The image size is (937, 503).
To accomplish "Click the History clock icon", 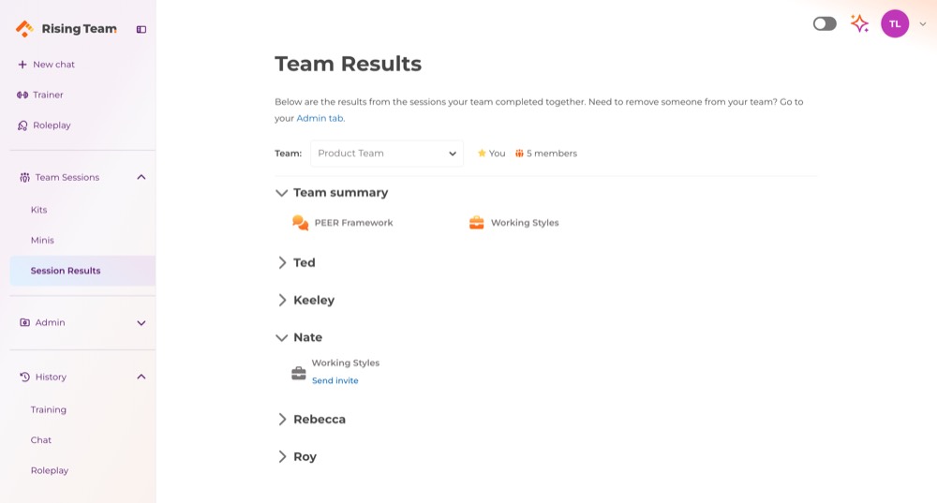I will pyautogui.click(x=24, y=377).
